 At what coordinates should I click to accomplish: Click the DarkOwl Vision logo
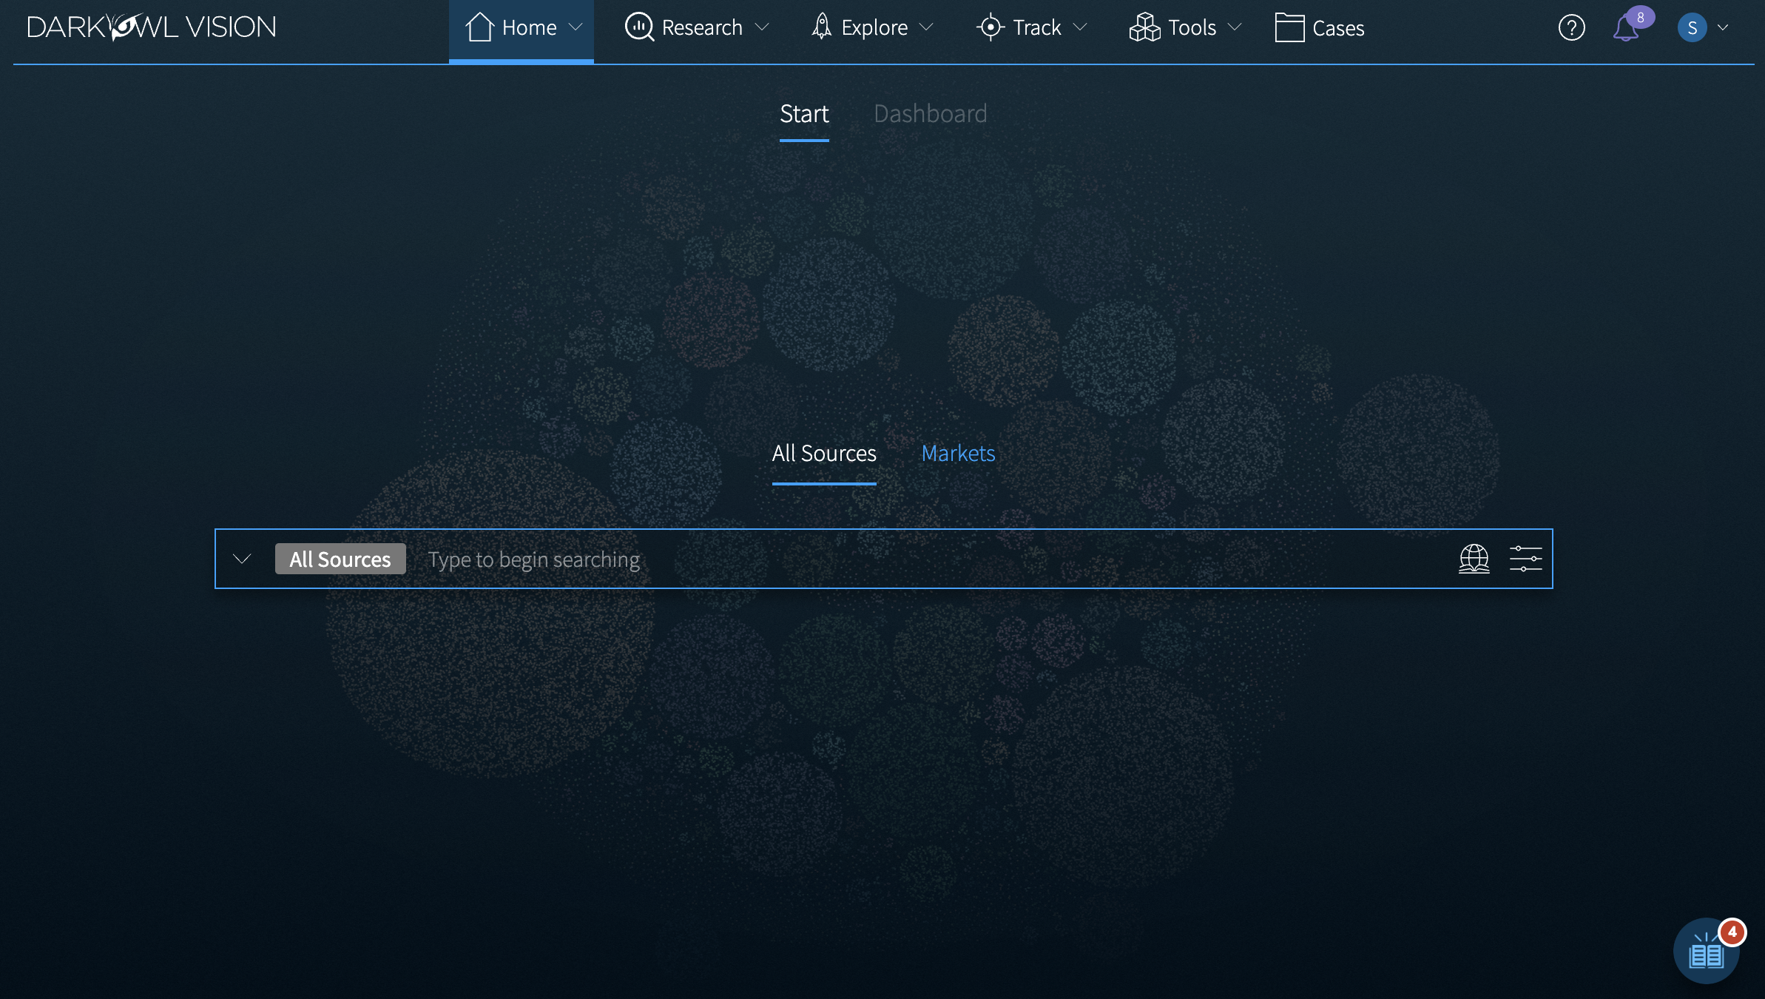tap(152, 27)
